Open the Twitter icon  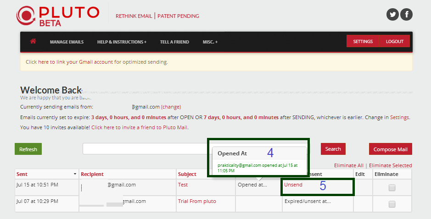392,15
